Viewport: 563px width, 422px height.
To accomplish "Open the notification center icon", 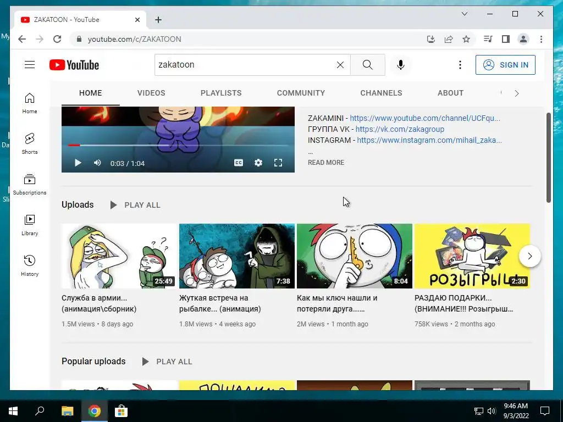I will coord(545,411).
